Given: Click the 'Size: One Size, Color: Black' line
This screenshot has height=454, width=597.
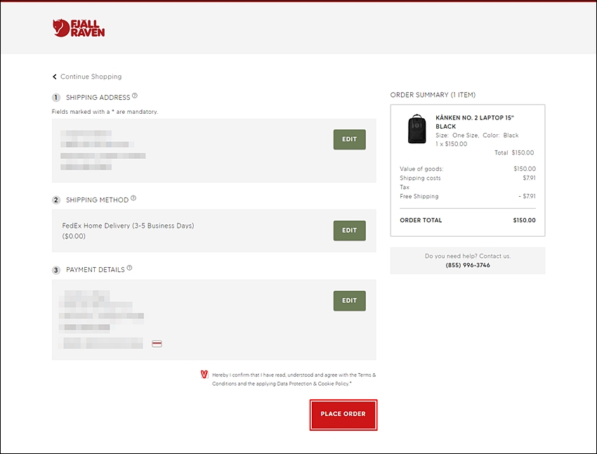Looking at the screenshot, I should tap(477, 135).
